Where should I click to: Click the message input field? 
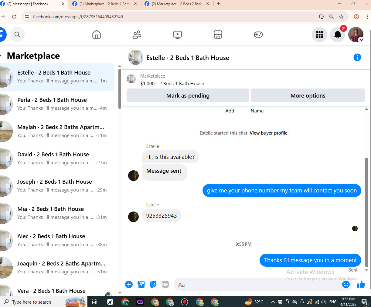pyautogui.click(x=258, y=285)
